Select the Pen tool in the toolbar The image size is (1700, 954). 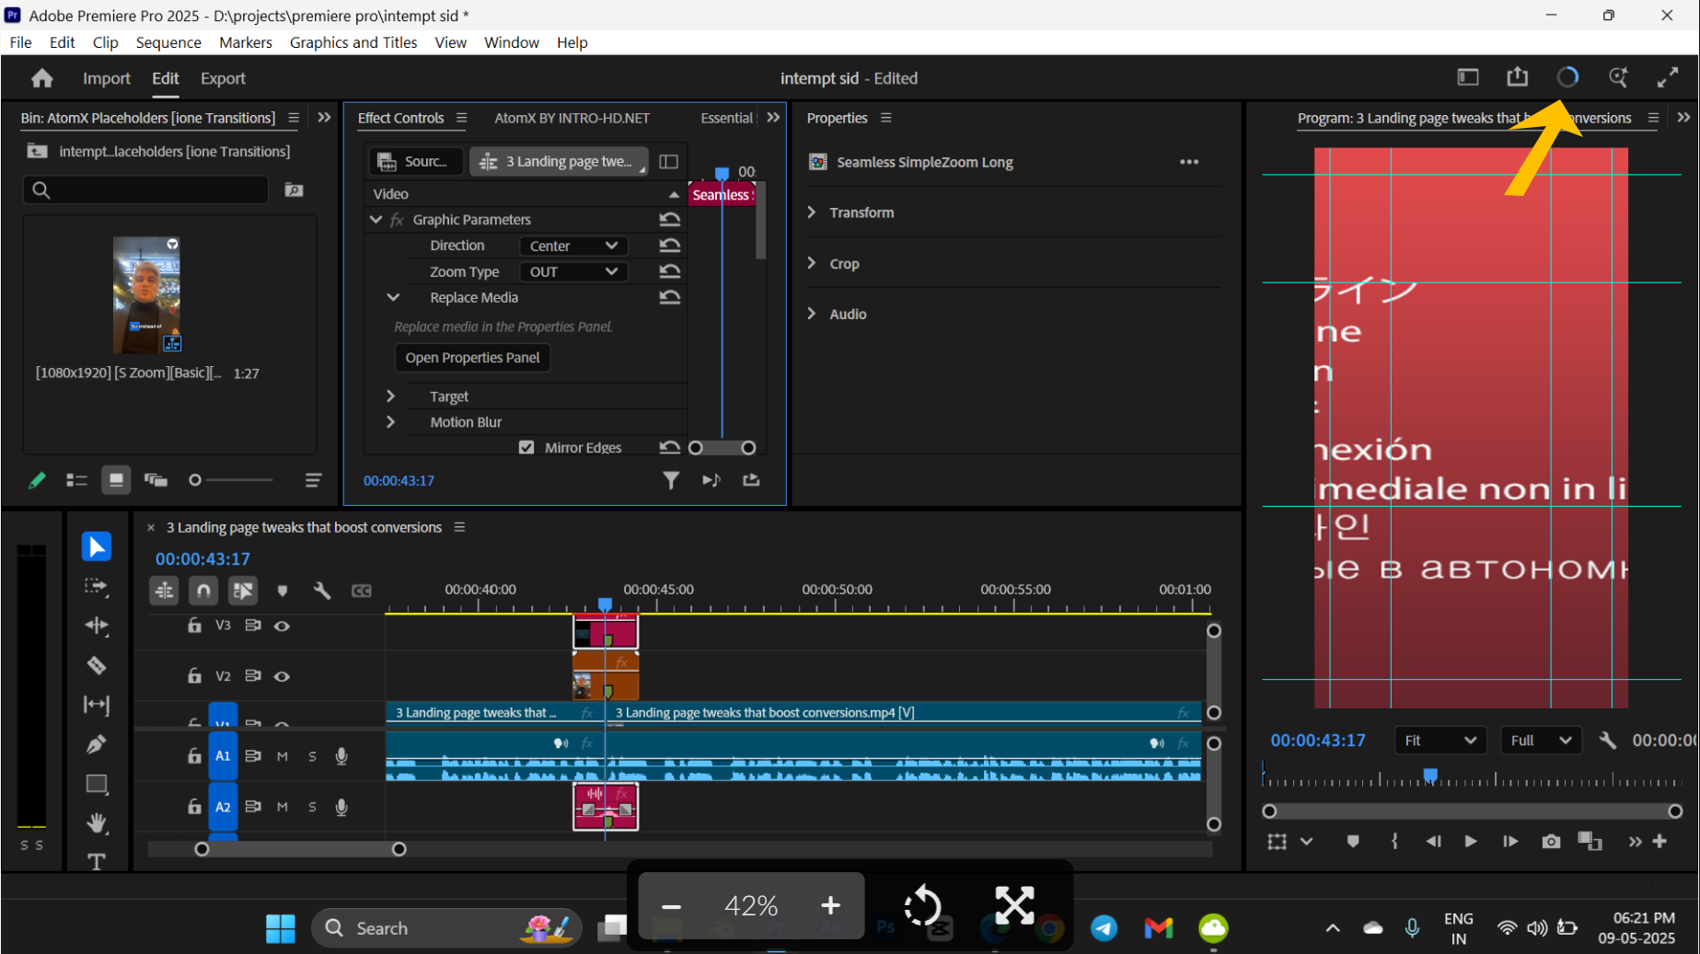(x=96, y=744)
